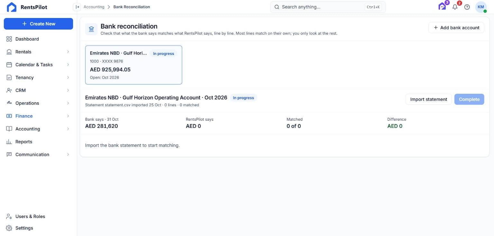Click Bank Reconciliation breadcrumb
The height and width of the screenshot is (236, 494).
(132, 7)
